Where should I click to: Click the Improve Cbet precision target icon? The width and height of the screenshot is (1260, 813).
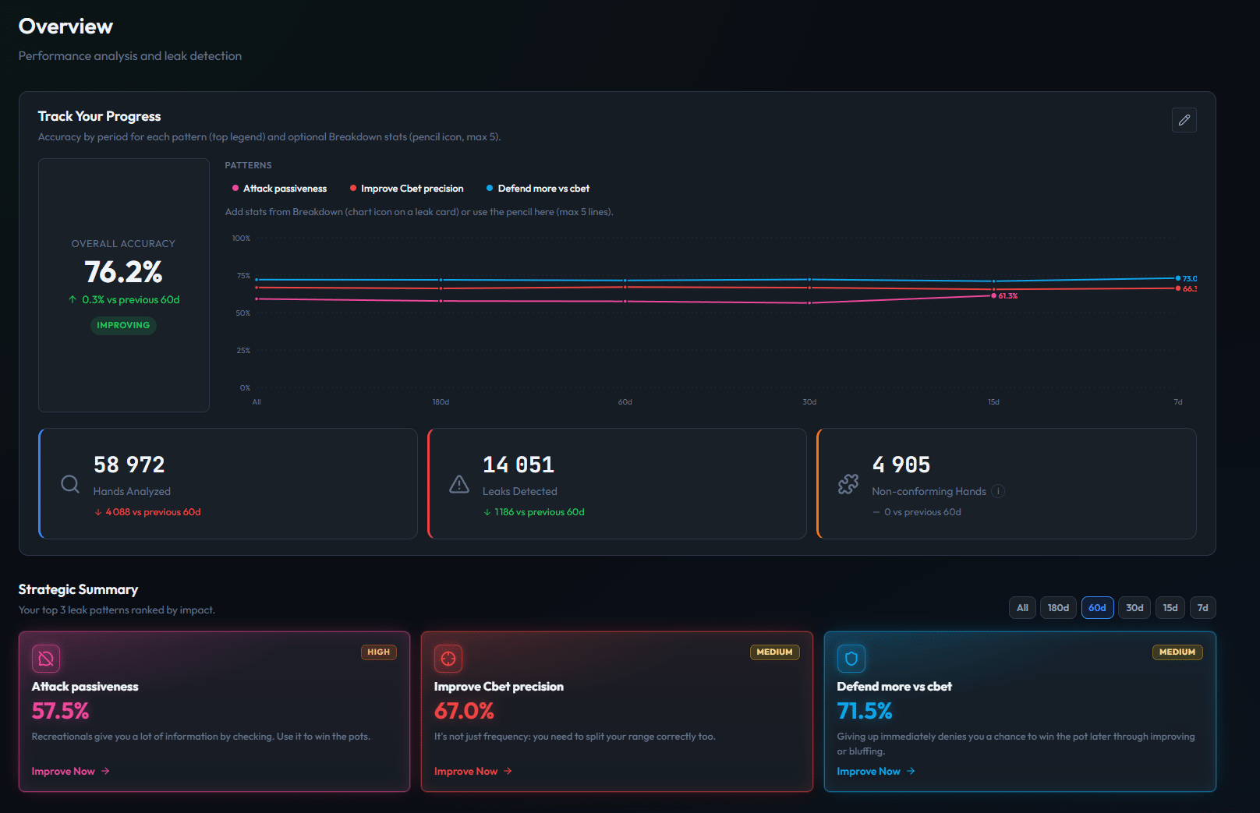point(448,658)
